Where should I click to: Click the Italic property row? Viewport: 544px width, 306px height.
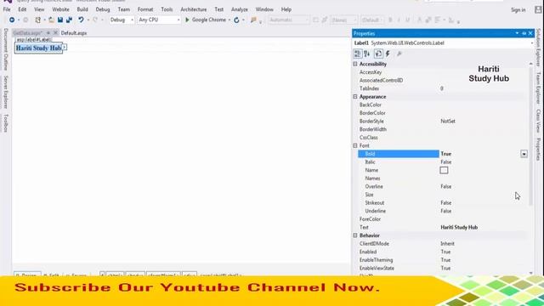pyautogui.click(x=442, y=162)
